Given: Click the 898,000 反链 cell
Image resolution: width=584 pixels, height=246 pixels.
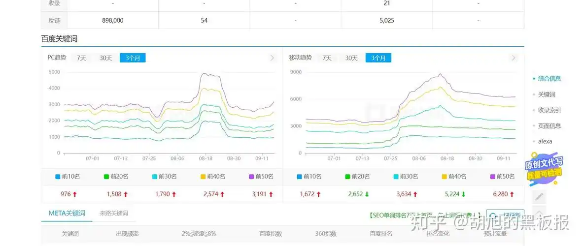Looking at the screenshot, I should pos(112,21).
